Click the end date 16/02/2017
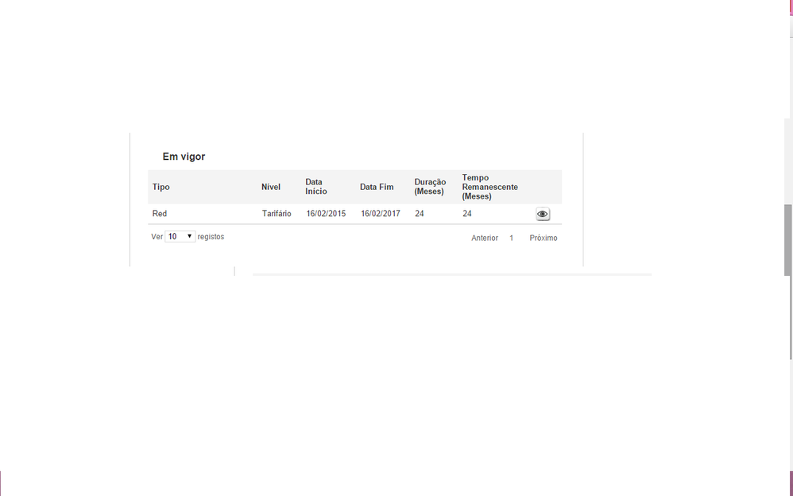 click(x=381, y=214)
